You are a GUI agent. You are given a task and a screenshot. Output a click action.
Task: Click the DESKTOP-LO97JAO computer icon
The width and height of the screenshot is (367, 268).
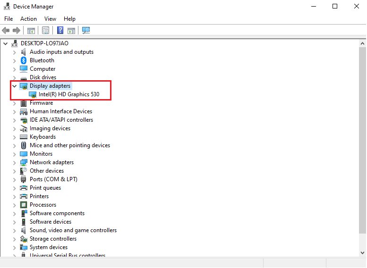15,43
